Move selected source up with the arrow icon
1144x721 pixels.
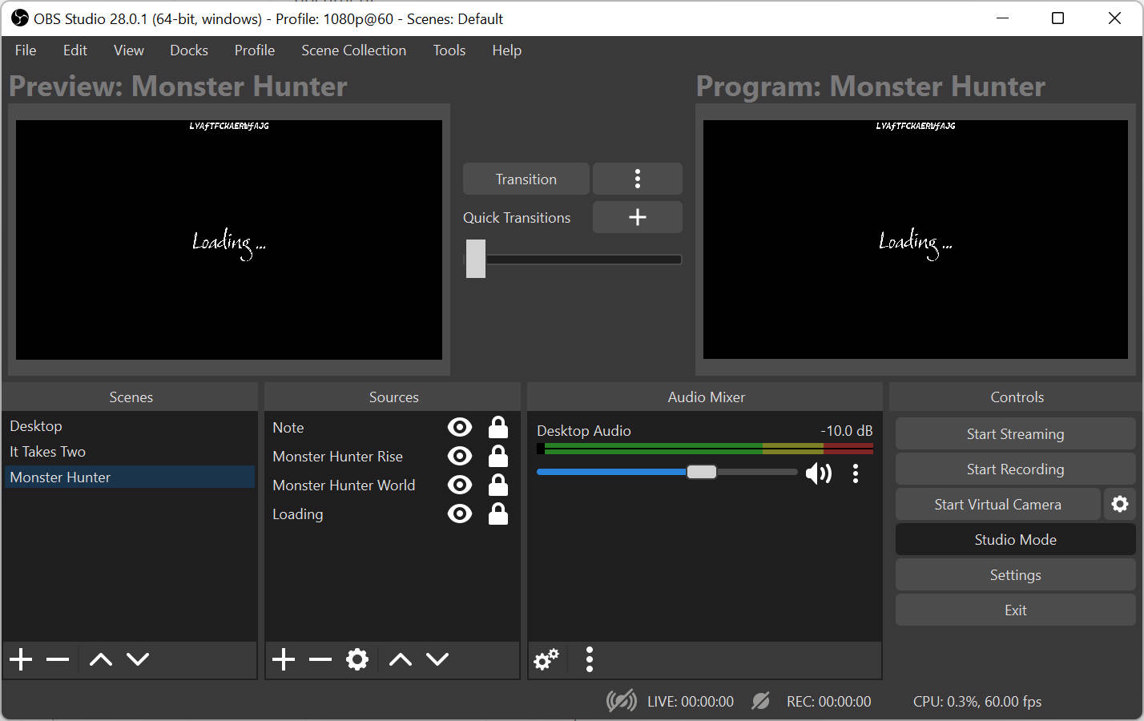point(400,659)
